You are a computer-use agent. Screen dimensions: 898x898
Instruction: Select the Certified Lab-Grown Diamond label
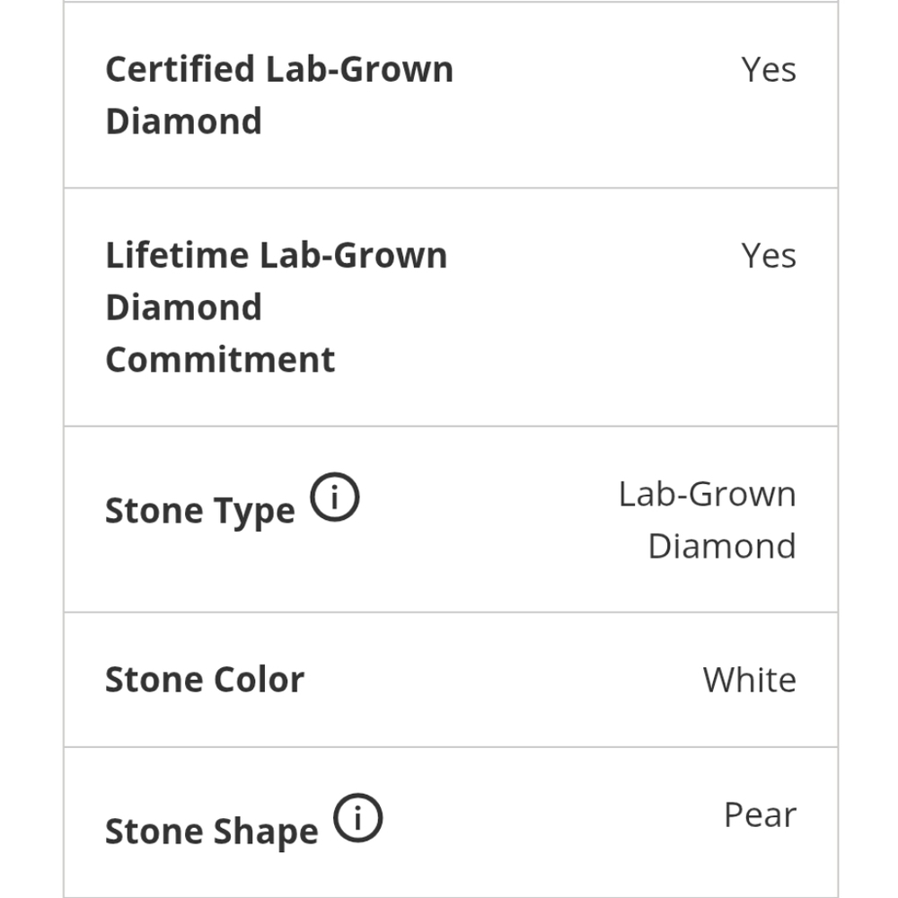pyautogui.click(x=279, y=95)
